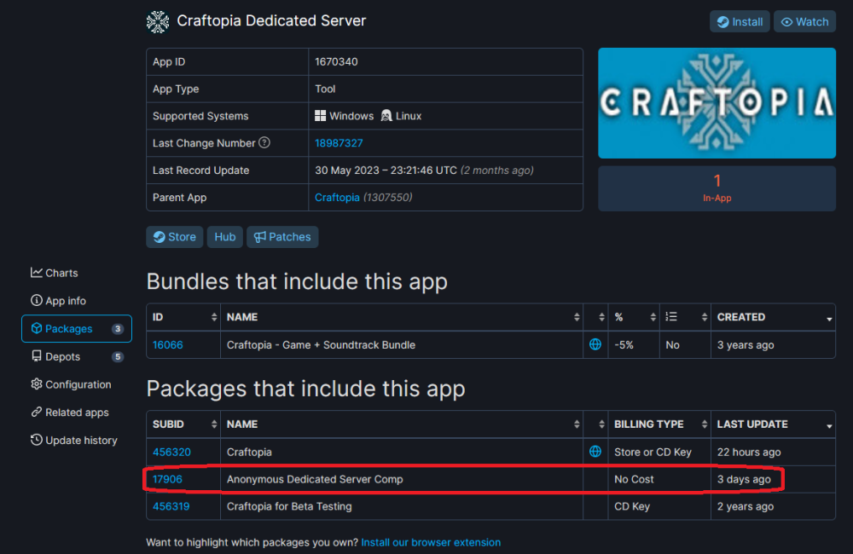Click the Craftopia snowflake app icon beside the title
853x554 pixels.
click(x=158, y=22)
